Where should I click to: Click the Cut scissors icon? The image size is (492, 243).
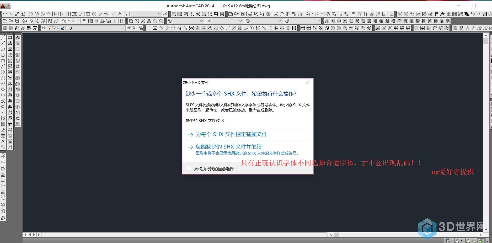coord(276,14)
